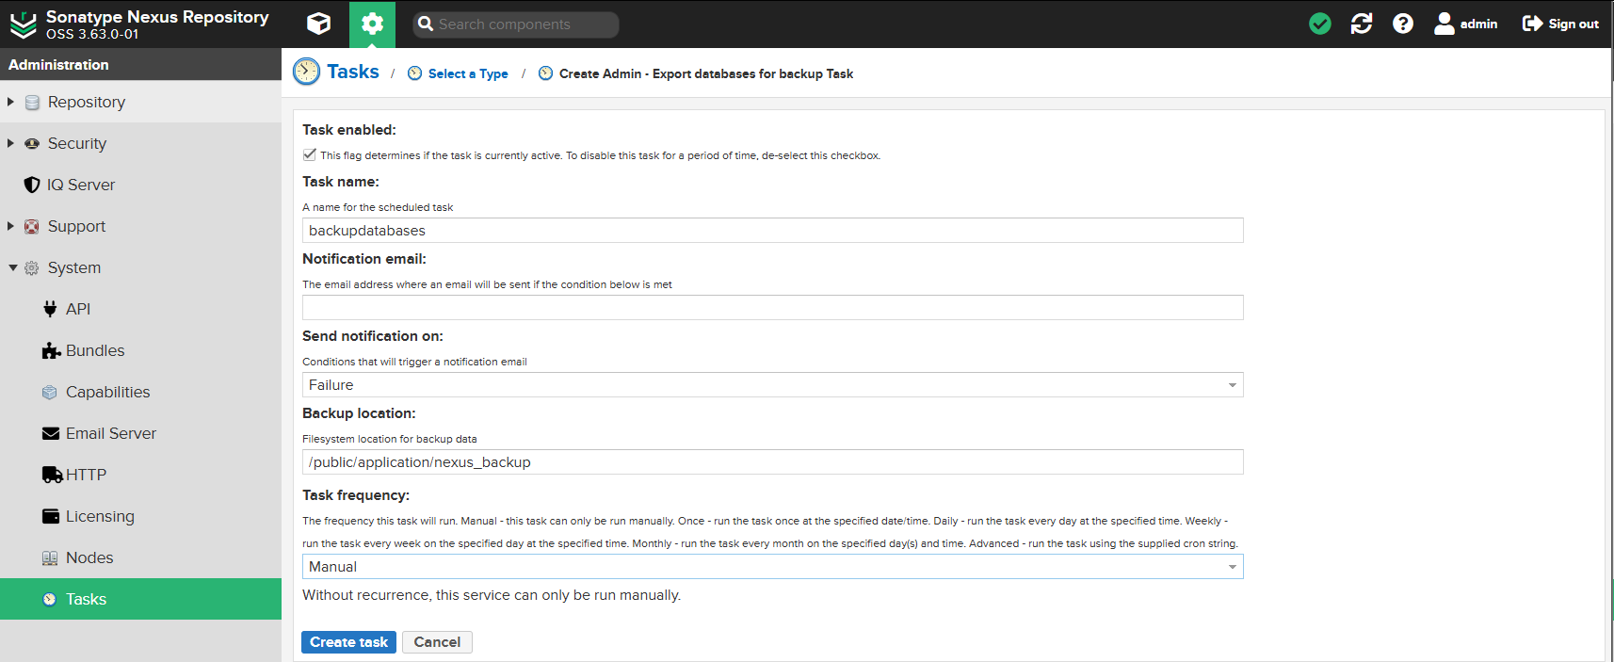The height and width of the screenshot is (662, 1614).
Task: Click the Sonatype Nexus logo
Action: point(24,24)
